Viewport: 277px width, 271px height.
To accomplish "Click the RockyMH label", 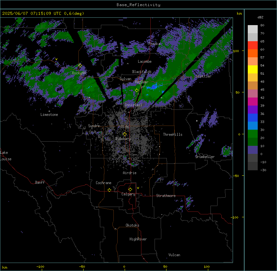I will coord(79,73).
